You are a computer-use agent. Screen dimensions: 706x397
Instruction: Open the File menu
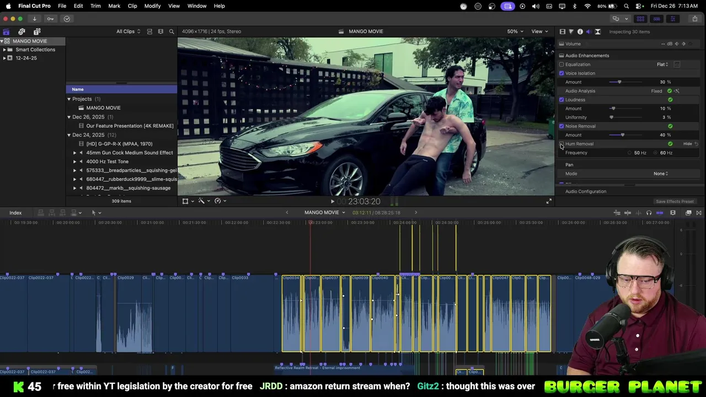click(62, 6)
